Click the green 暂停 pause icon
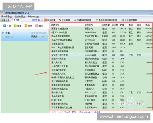The image size is (153, 123). pyautogui.click(x=15, y=26)
